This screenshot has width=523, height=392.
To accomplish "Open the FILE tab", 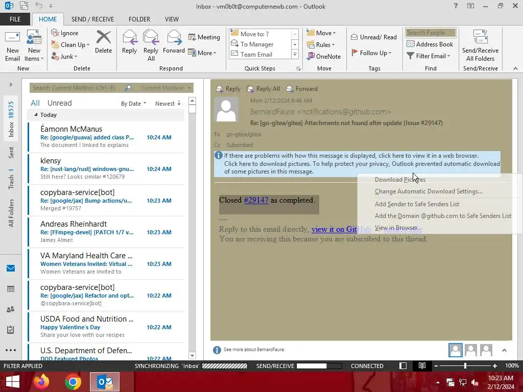I will 15,19.
